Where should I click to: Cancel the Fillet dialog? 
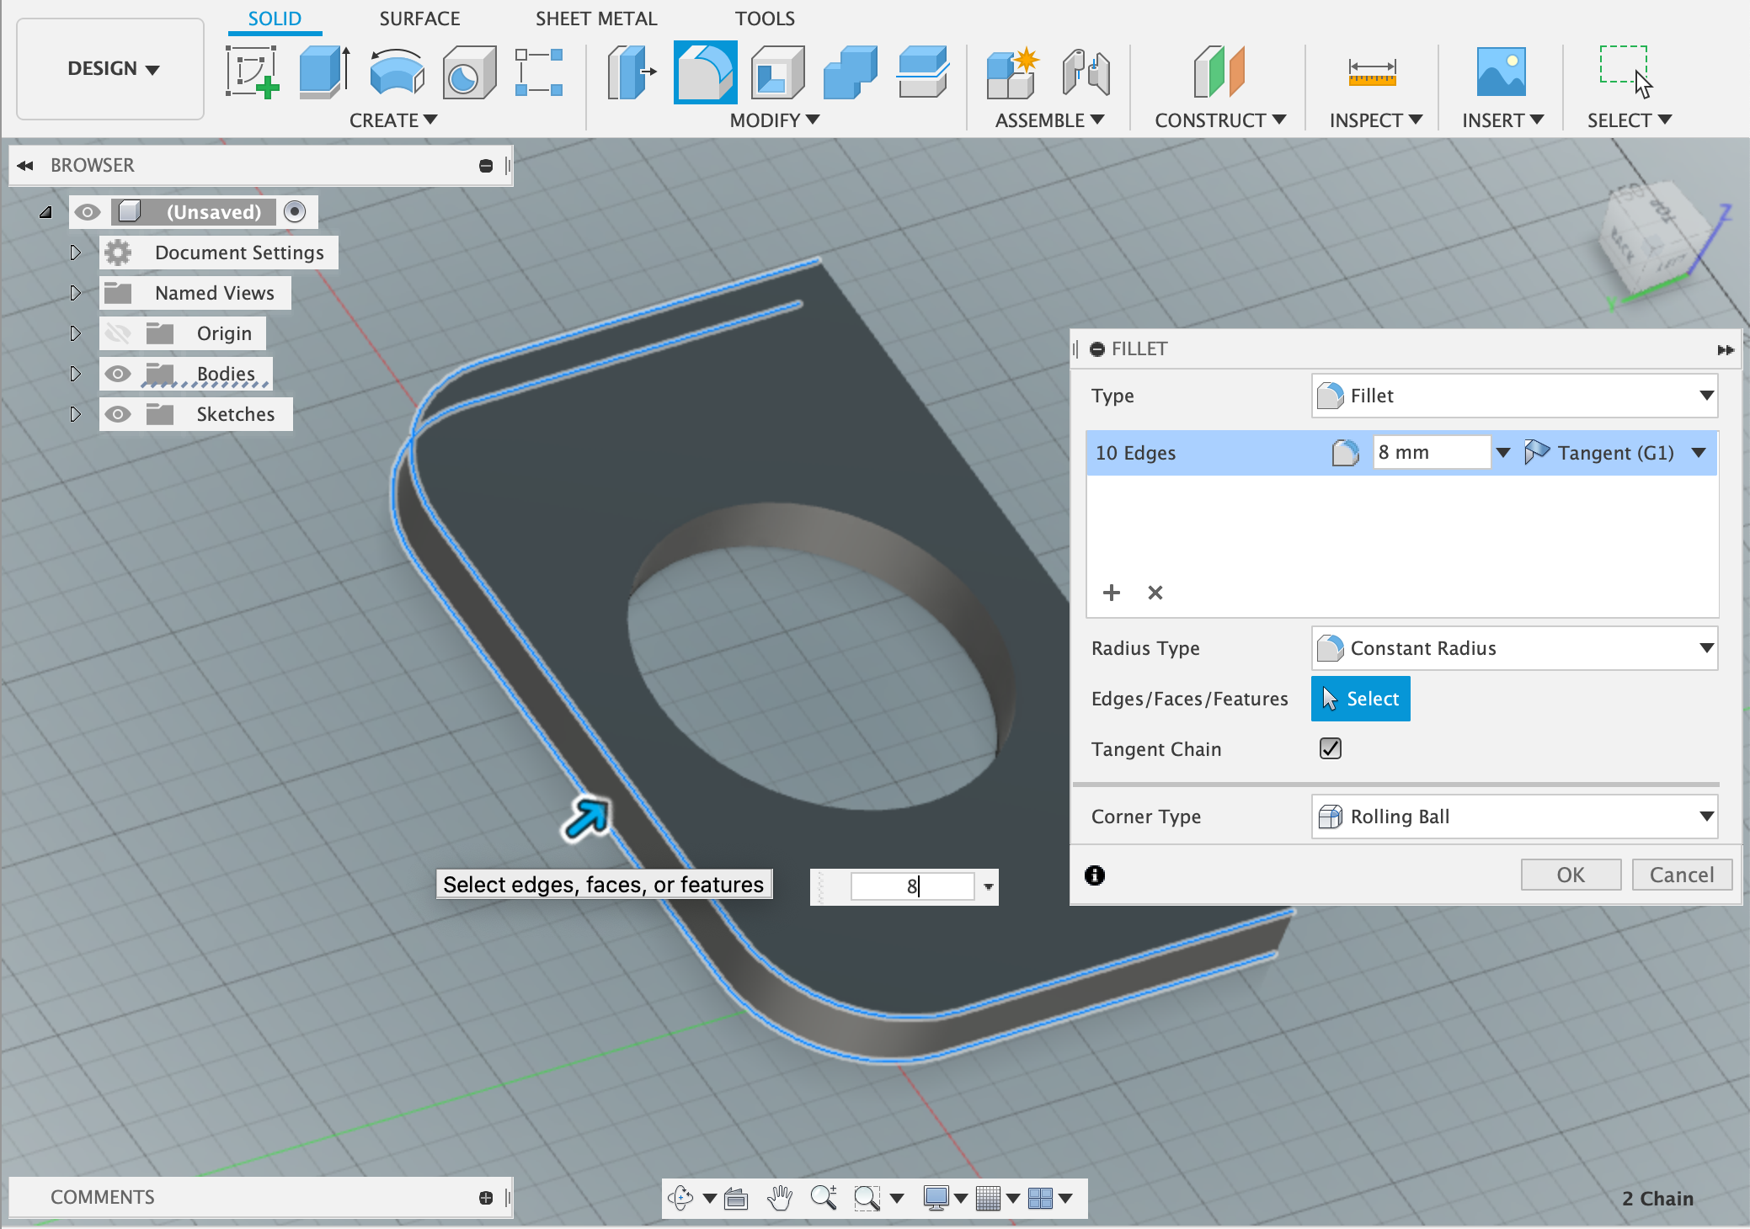point(1681,875)
